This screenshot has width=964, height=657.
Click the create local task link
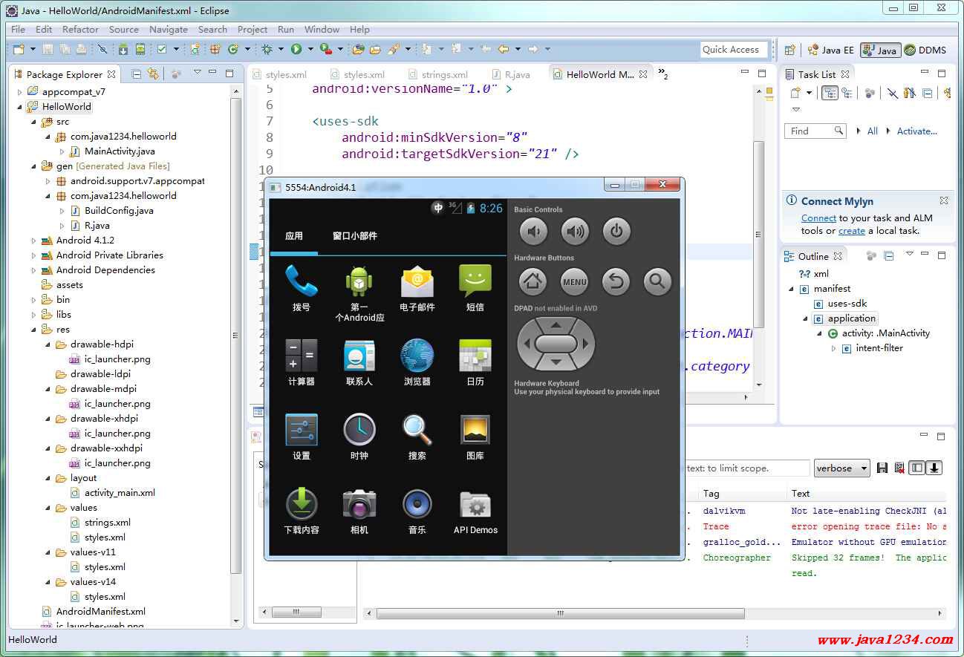852,231
